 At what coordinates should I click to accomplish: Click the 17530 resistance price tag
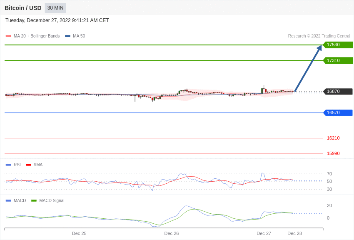(338, 45)
